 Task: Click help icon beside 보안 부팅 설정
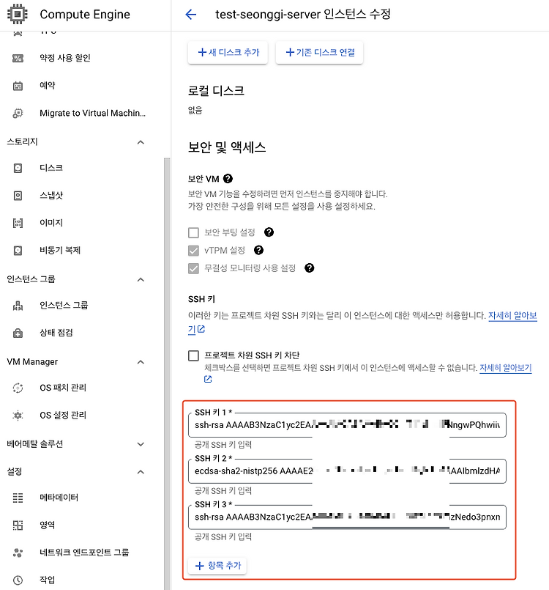pos(269,232)
